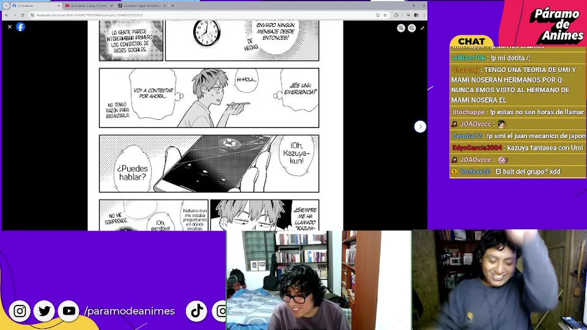Go to the next photo arrow
The image size is (587, 330).
coord(420,126)
